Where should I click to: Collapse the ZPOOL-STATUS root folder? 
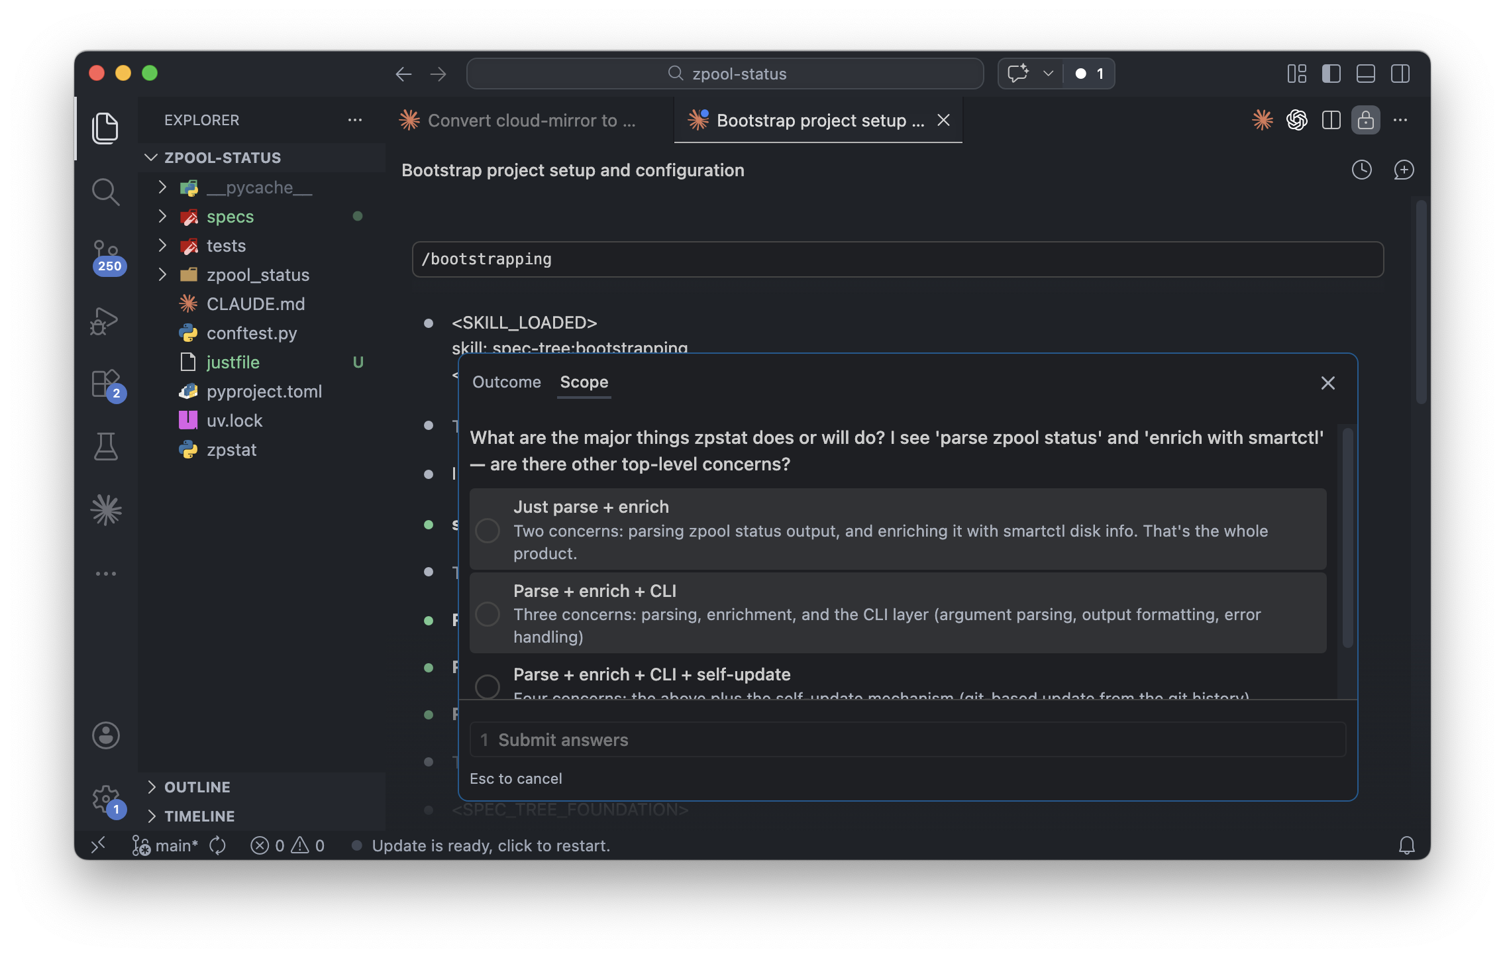tap(222, 158)
